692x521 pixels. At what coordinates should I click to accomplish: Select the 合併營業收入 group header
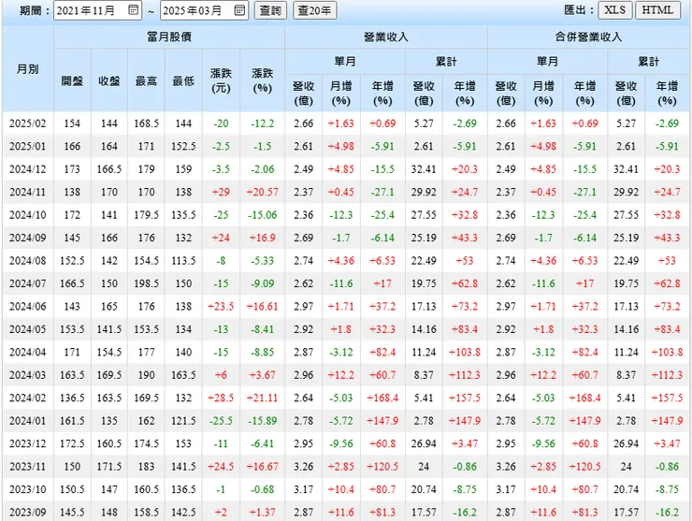[589, 37]
